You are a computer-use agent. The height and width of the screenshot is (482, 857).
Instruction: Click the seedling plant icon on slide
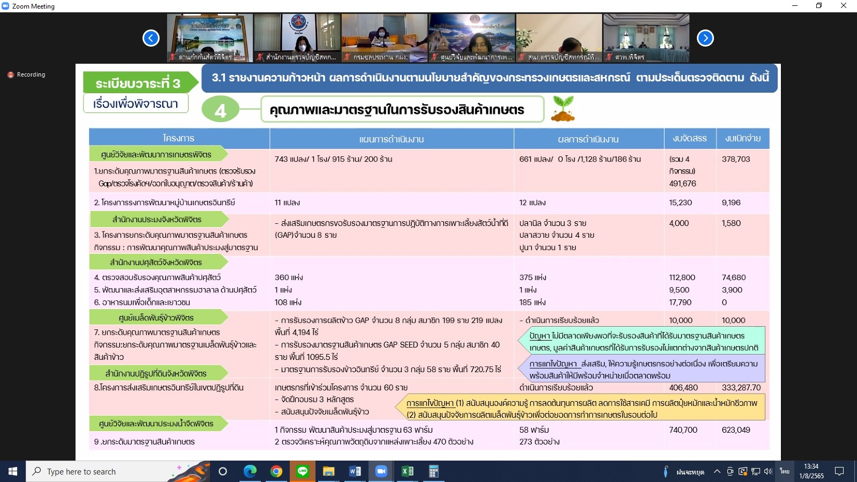[563, 109]
